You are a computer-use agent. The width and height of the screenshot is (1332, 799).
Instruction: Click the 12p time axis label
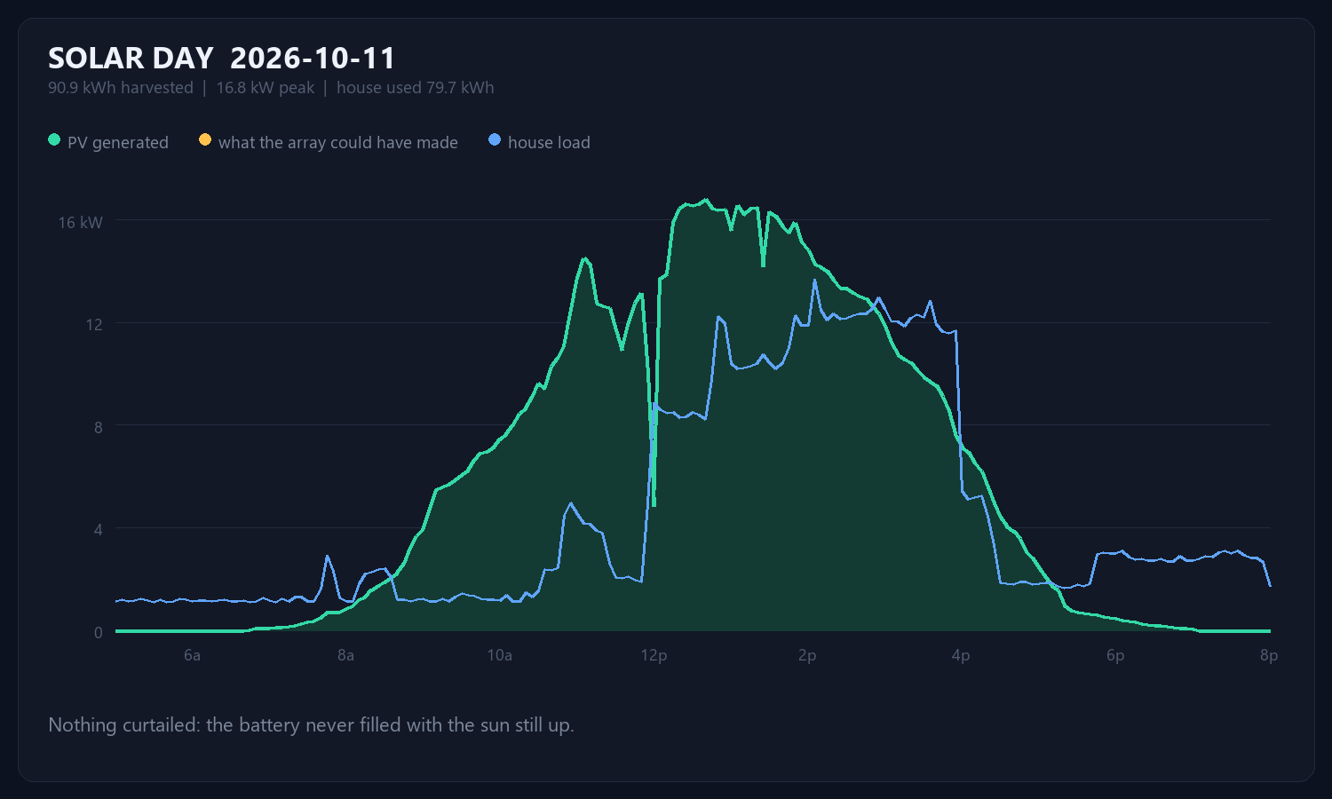point(654,656)
